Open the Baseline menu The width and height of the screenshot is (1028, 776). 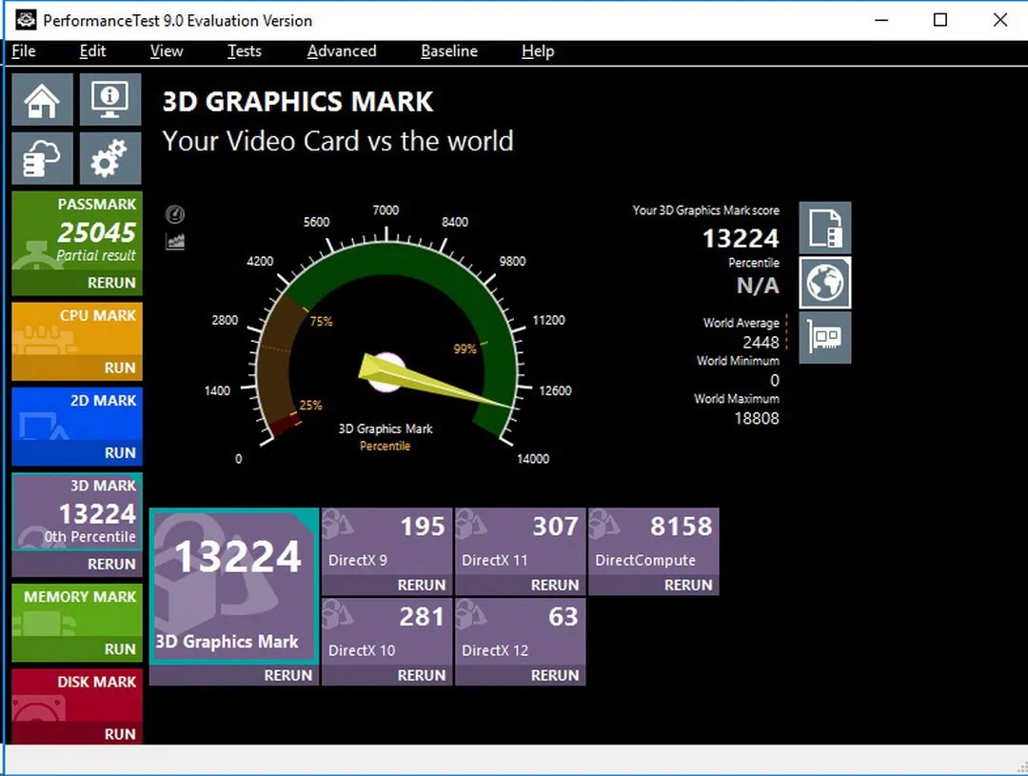[449, 51]
